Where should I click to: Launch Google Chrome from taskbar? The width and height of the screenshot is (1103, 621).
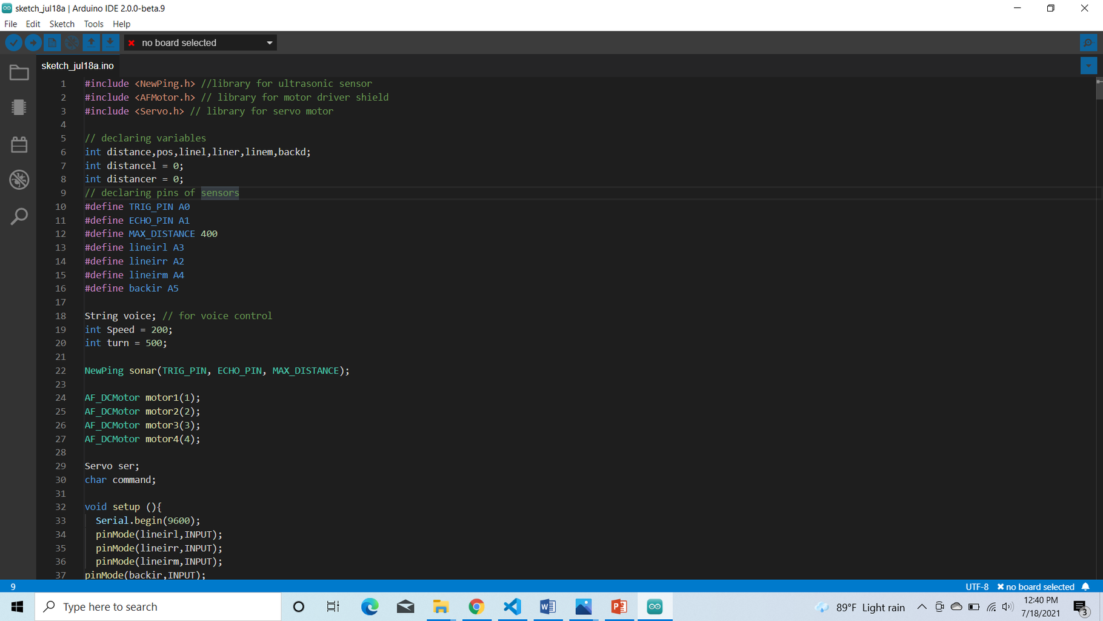[476, 606]
